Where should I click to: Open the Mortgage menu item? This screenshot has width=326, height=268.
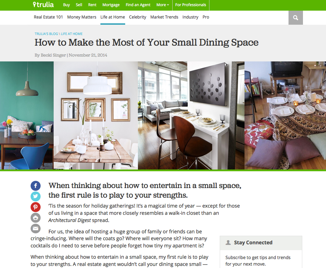pyautogui.click(x=111, y=5)
